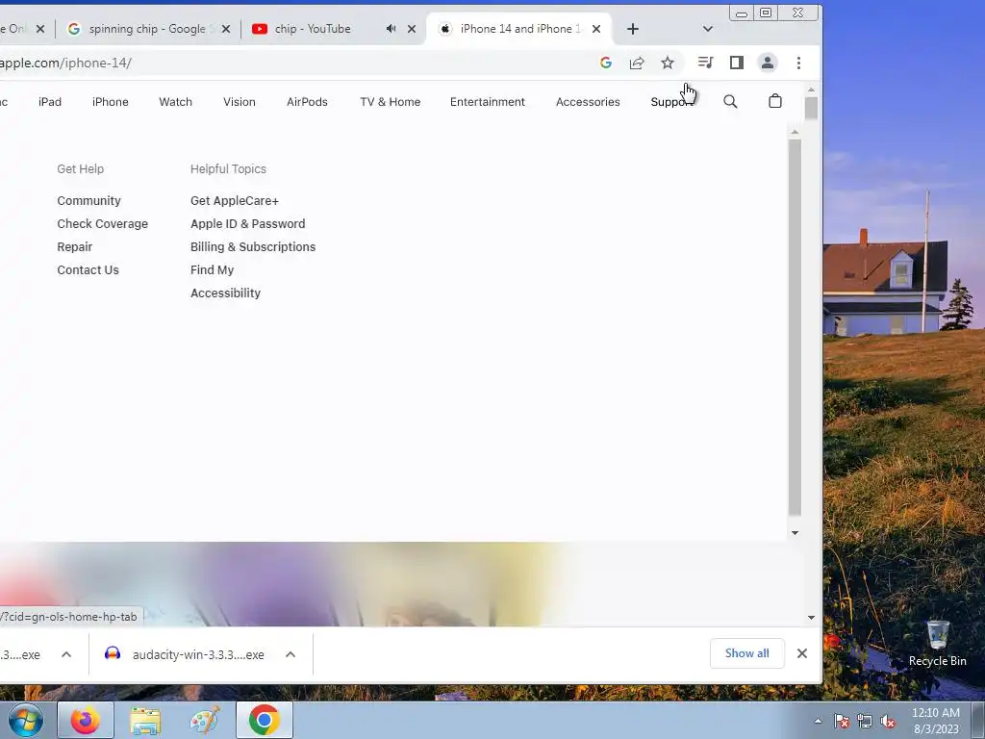Close the chip - YouTube tab
This screenshot has width=985, height=739.
point(412,29)
